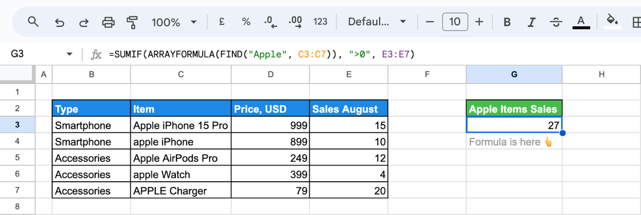641x215 pixels.
Task: Expand the Name box dropdown arrow
Action: (70, 54)
